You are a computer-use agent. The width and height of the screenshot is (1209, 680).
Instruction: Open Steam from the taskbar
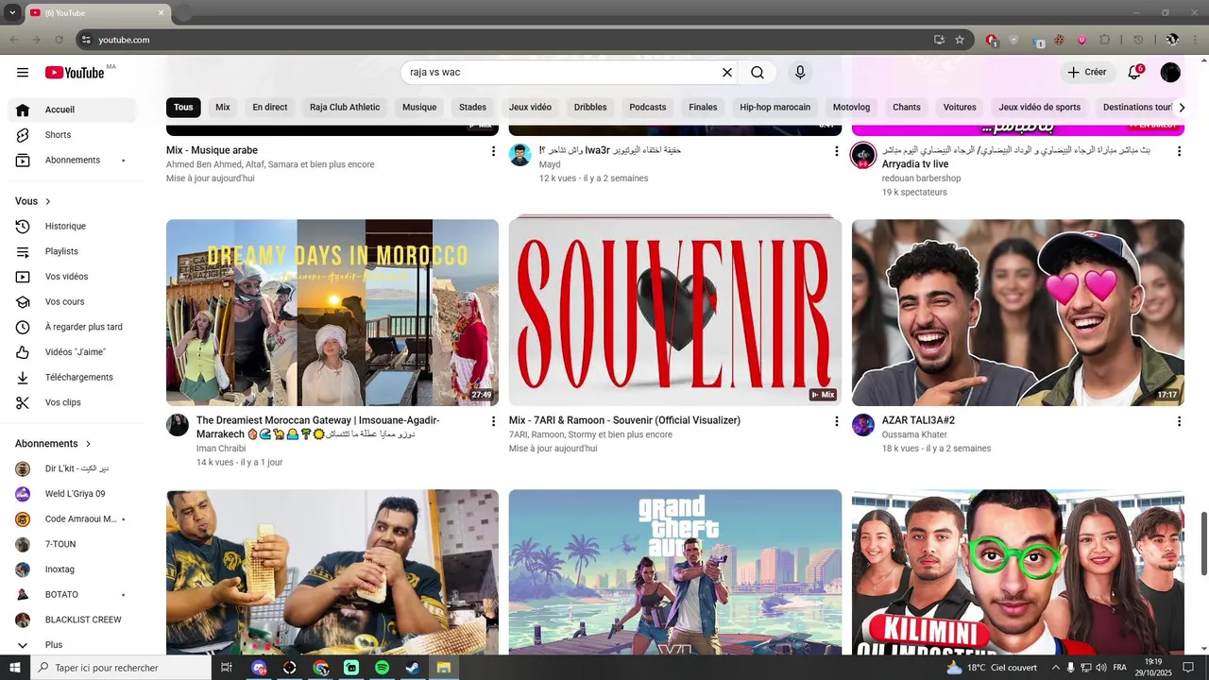point(413,668)
